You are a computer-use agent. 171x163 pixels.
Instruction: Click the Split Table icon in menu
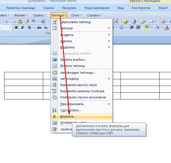pos(54,66)
